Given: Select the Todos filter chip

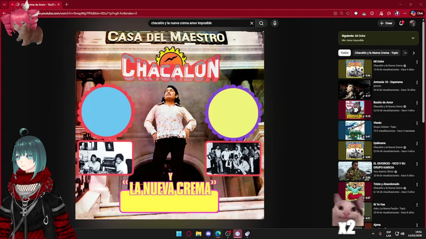Looking at the screenshot, I should (x=344, y=53).
